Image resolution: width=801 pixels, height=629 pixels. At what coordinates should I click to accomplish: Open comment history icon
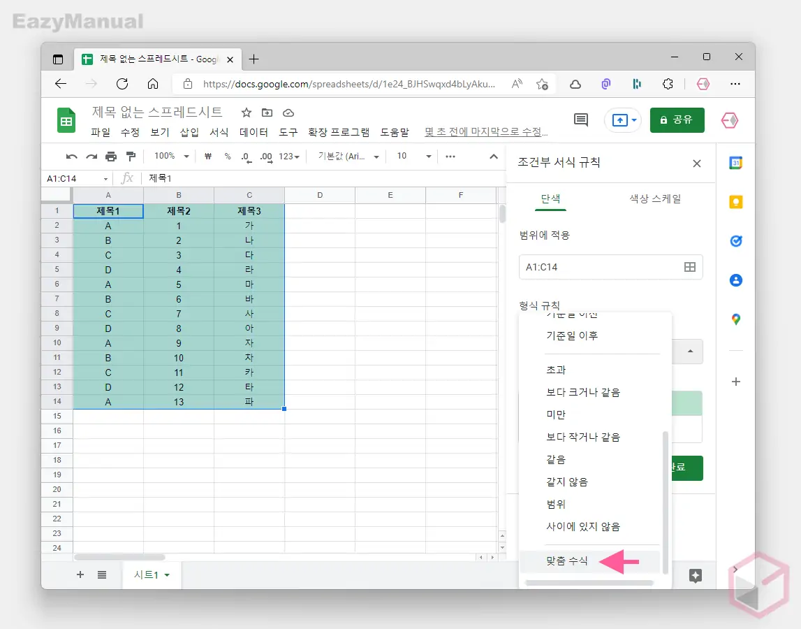tap(581, 120)
